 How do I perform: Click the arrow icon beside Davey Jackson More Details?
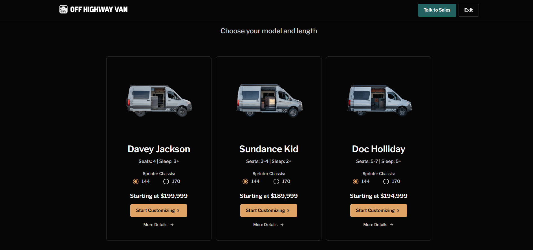point(172,225)
